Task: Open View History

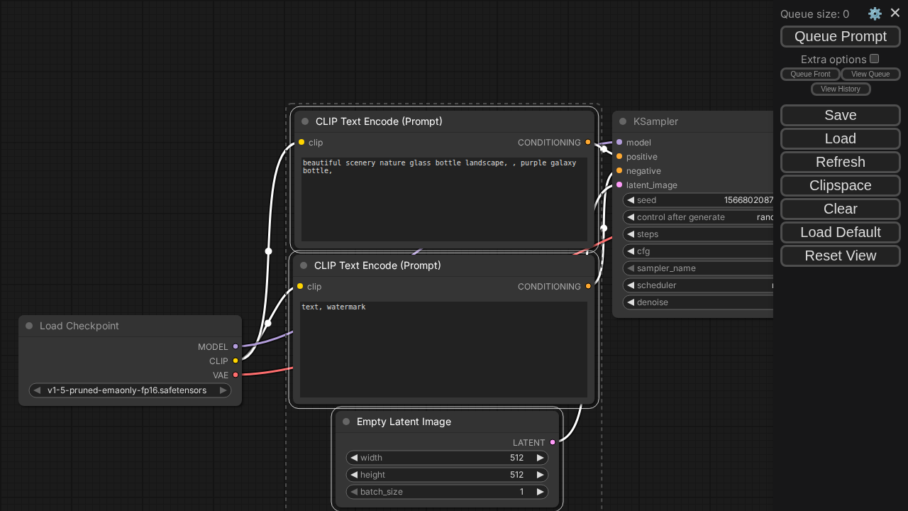Action: point(840,89)
